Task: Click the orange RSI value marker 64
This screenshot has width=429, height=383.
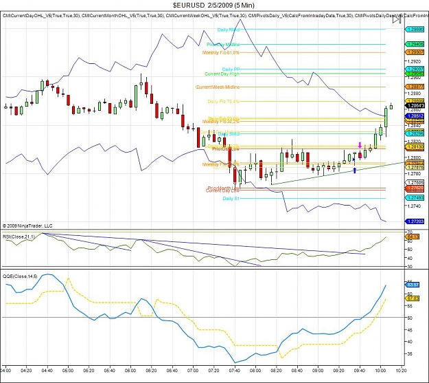Action: point(413,237)
